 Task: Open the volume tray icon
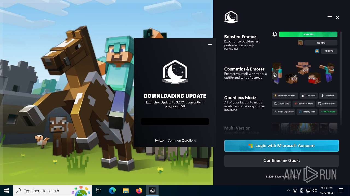(x=315, y=191)
